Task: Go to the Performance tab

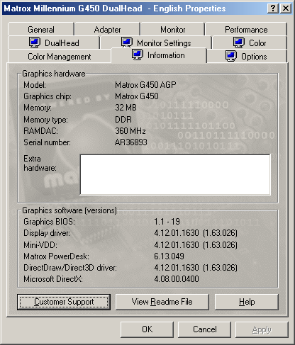Action: point(246,30)
